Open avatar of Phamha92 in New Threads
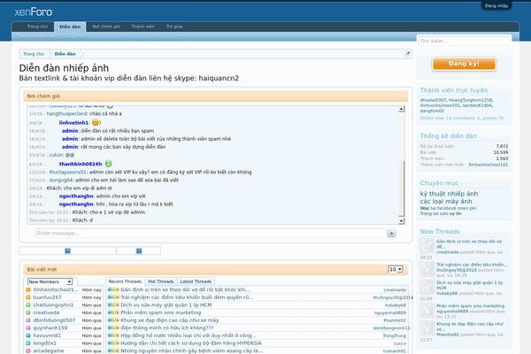The image size is (531, 354). tap(427, 328)
